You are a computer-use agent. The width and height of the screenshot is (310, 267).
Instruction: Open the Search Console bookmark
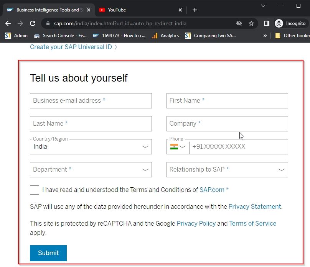coord(60,36)
